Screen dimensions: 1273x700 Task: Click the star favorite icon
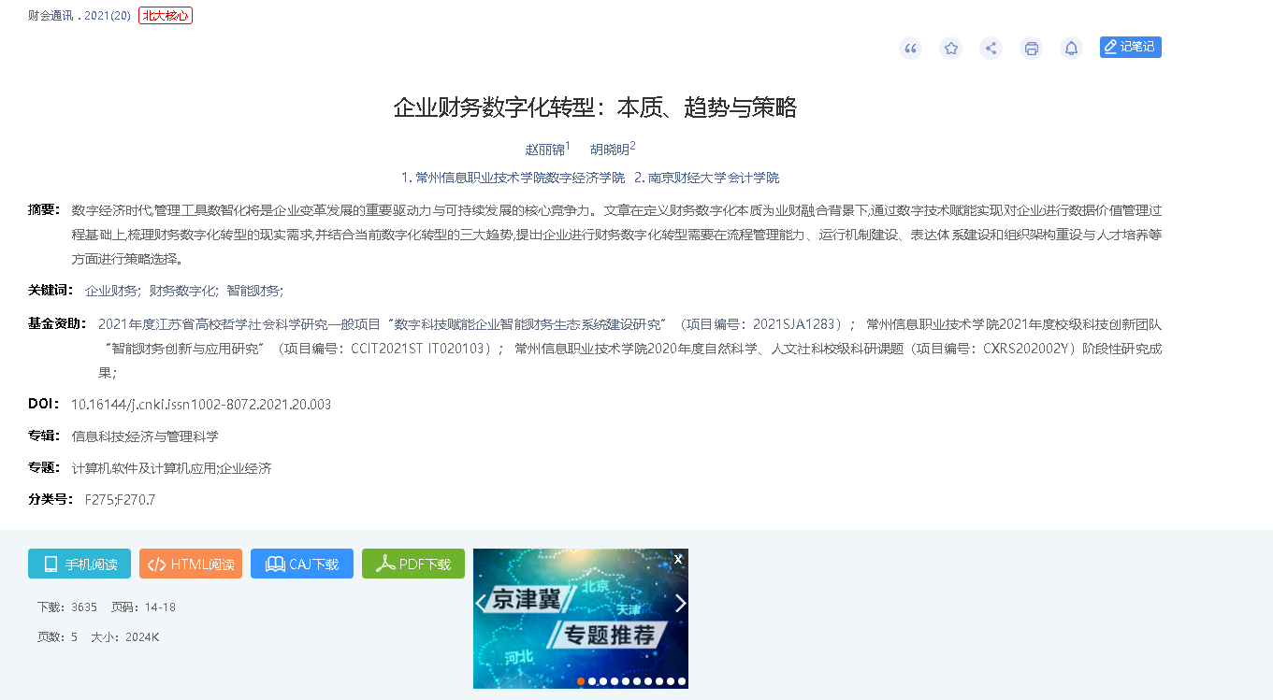[951, 49]
